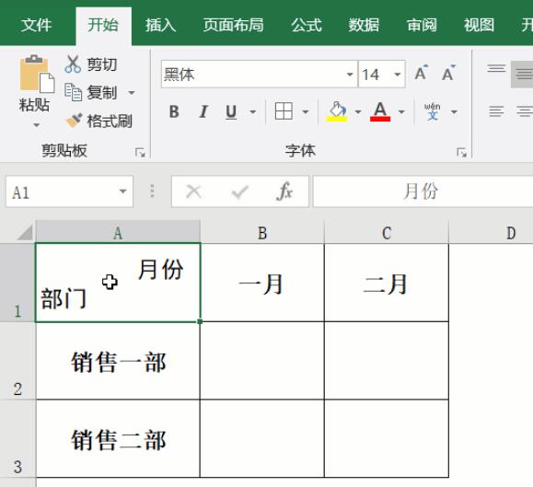Toggle Bold formatting

[174, 111]
